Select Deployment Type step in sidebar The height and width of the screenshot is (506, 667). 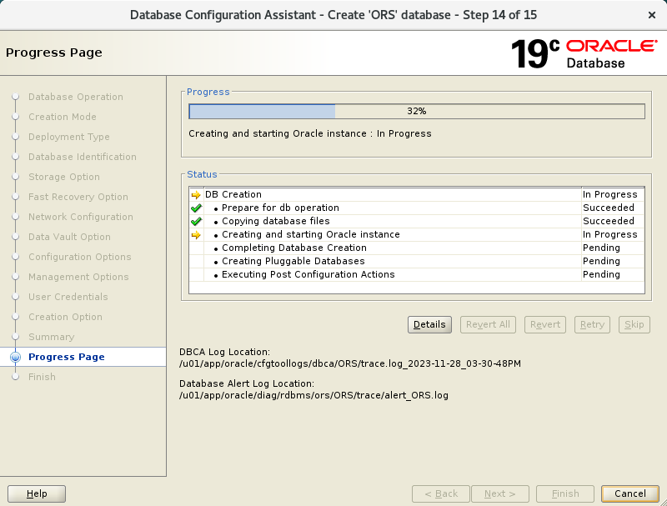(x=69, y=137)
